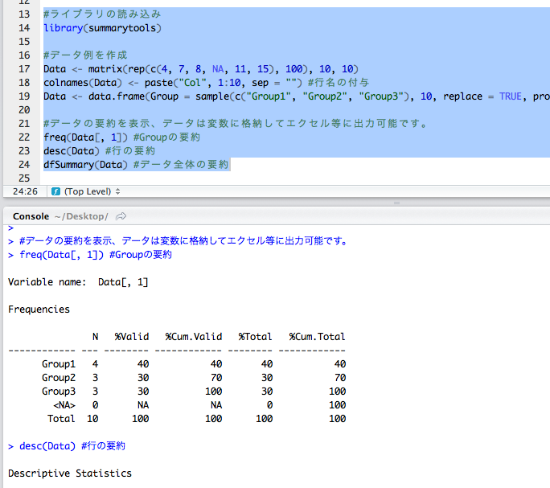Click the <NA> row label
This screenshot has height=488, width=550.
click(64, 405)
